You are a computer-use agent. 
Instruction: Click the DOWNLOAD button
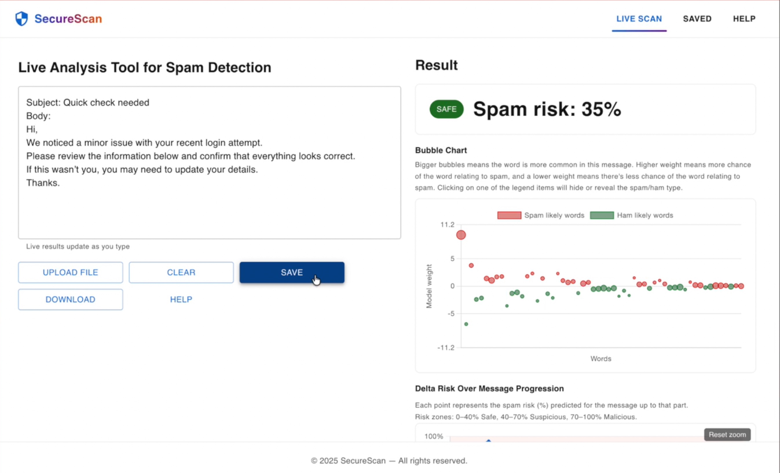pos(70,300)
